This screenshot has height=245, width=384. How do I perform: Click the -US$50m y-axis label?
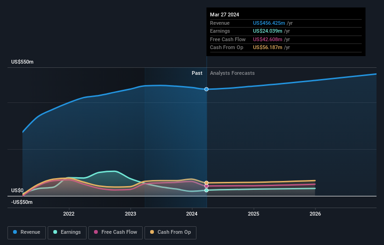[x=22, y=202]
